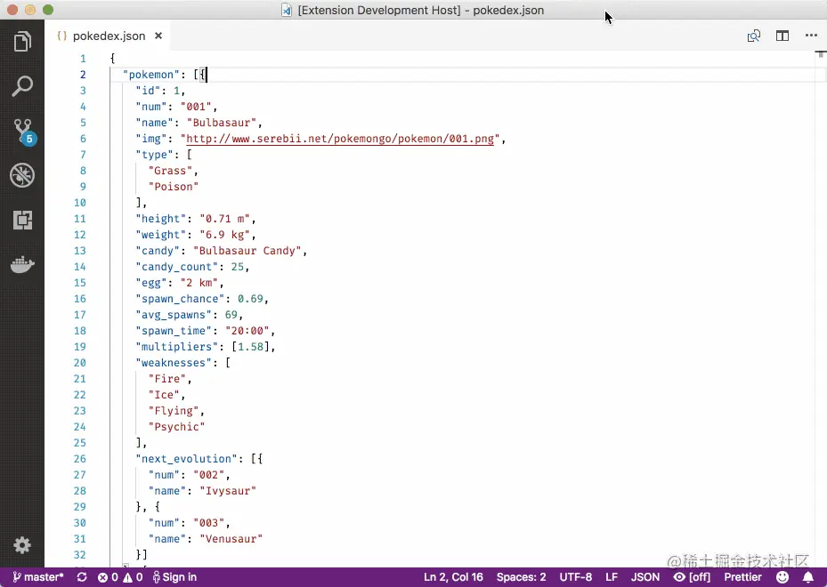This screenshot has height=587, width=827.
Task: Click the master branch indicator
Action: click(36, 577)
